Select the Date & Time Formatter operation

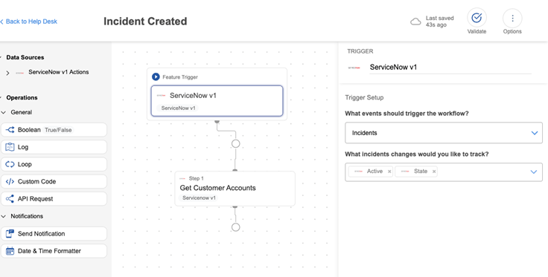pyautogui.click(x=54, y=251)
